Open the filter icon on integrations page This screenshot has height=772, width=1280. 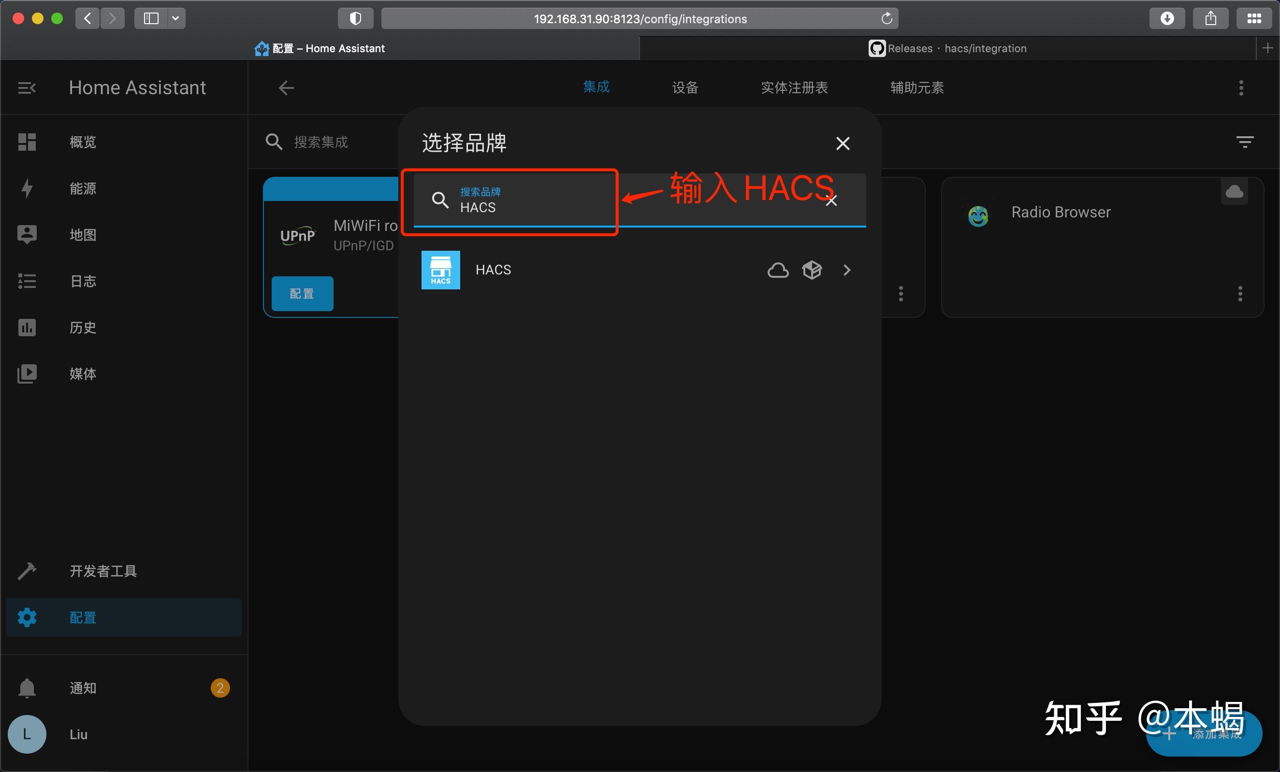pyautogui.click(x=1245, y=141)
